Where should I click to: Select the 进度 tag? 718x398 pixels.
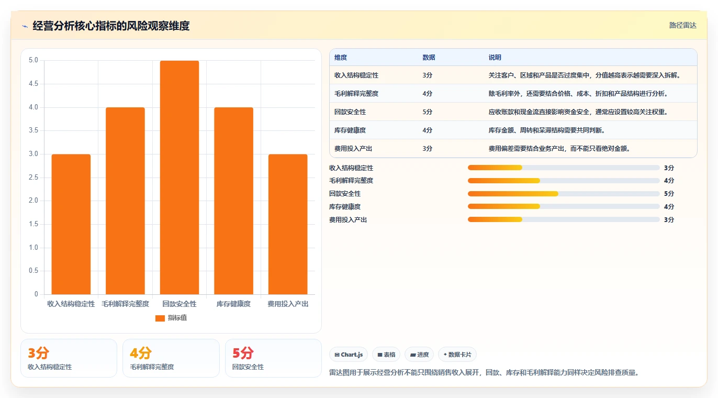[419, 355]
